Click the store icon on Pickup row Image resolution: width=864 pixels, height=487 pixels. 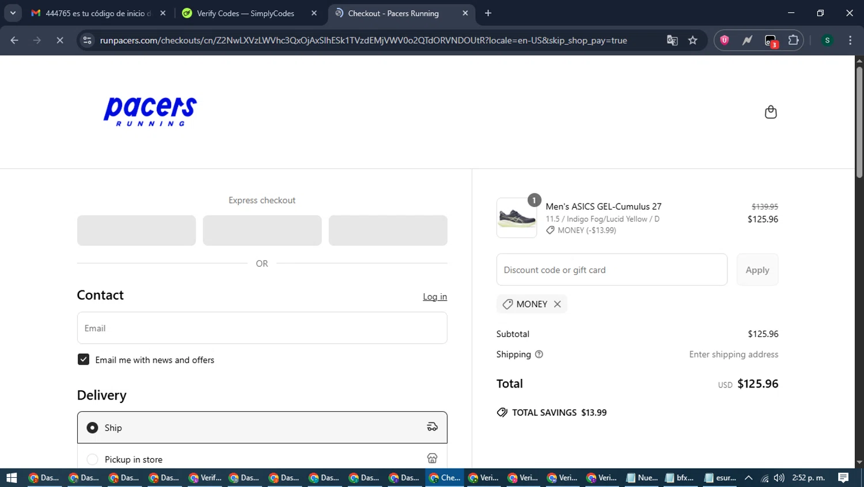[432, 458]
